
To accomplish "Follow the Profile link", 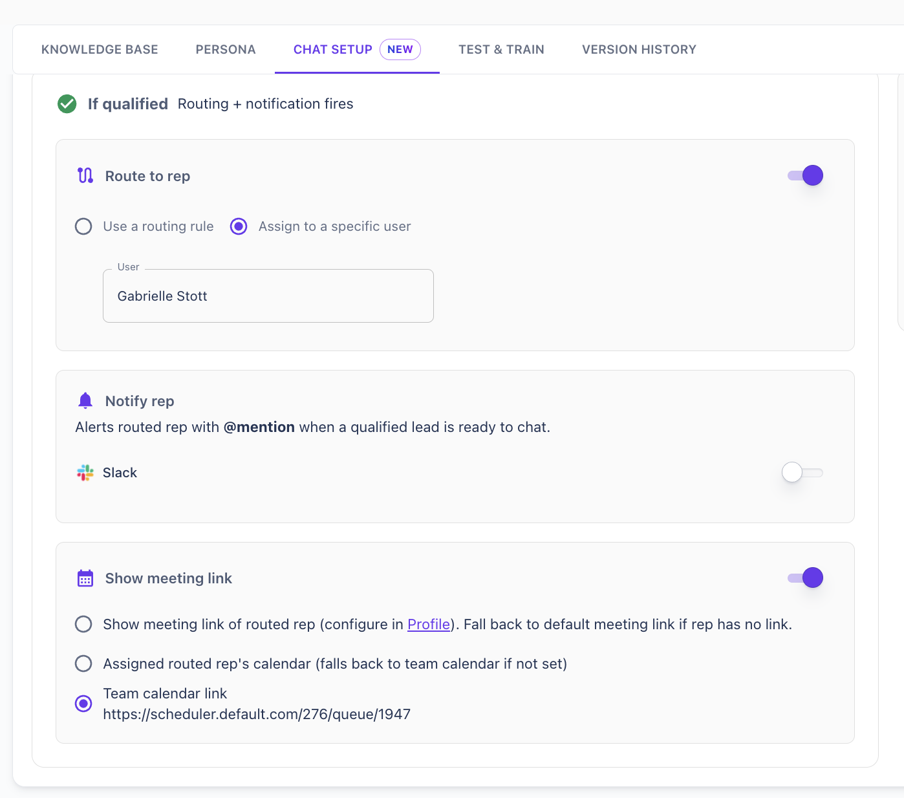I will (x=428, y=624).
